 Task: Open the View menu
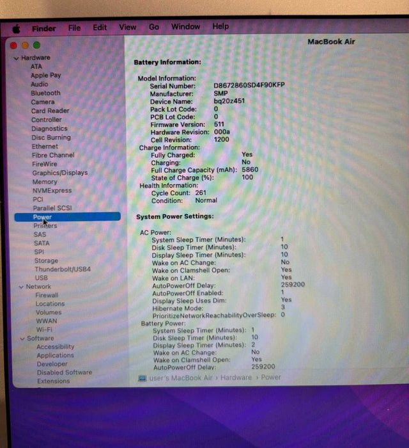(127, 27)
